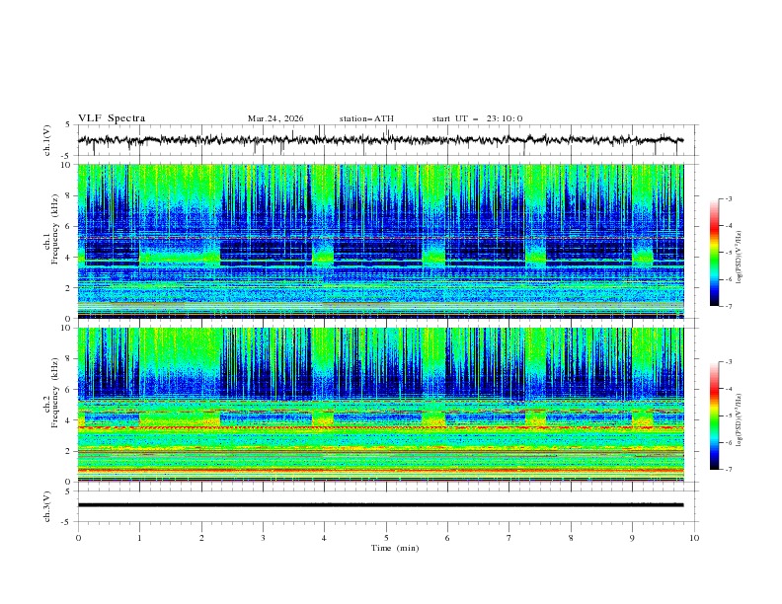
Task: Click the '-7' label on ch.2 colorbar
Action: pos(728,470)
